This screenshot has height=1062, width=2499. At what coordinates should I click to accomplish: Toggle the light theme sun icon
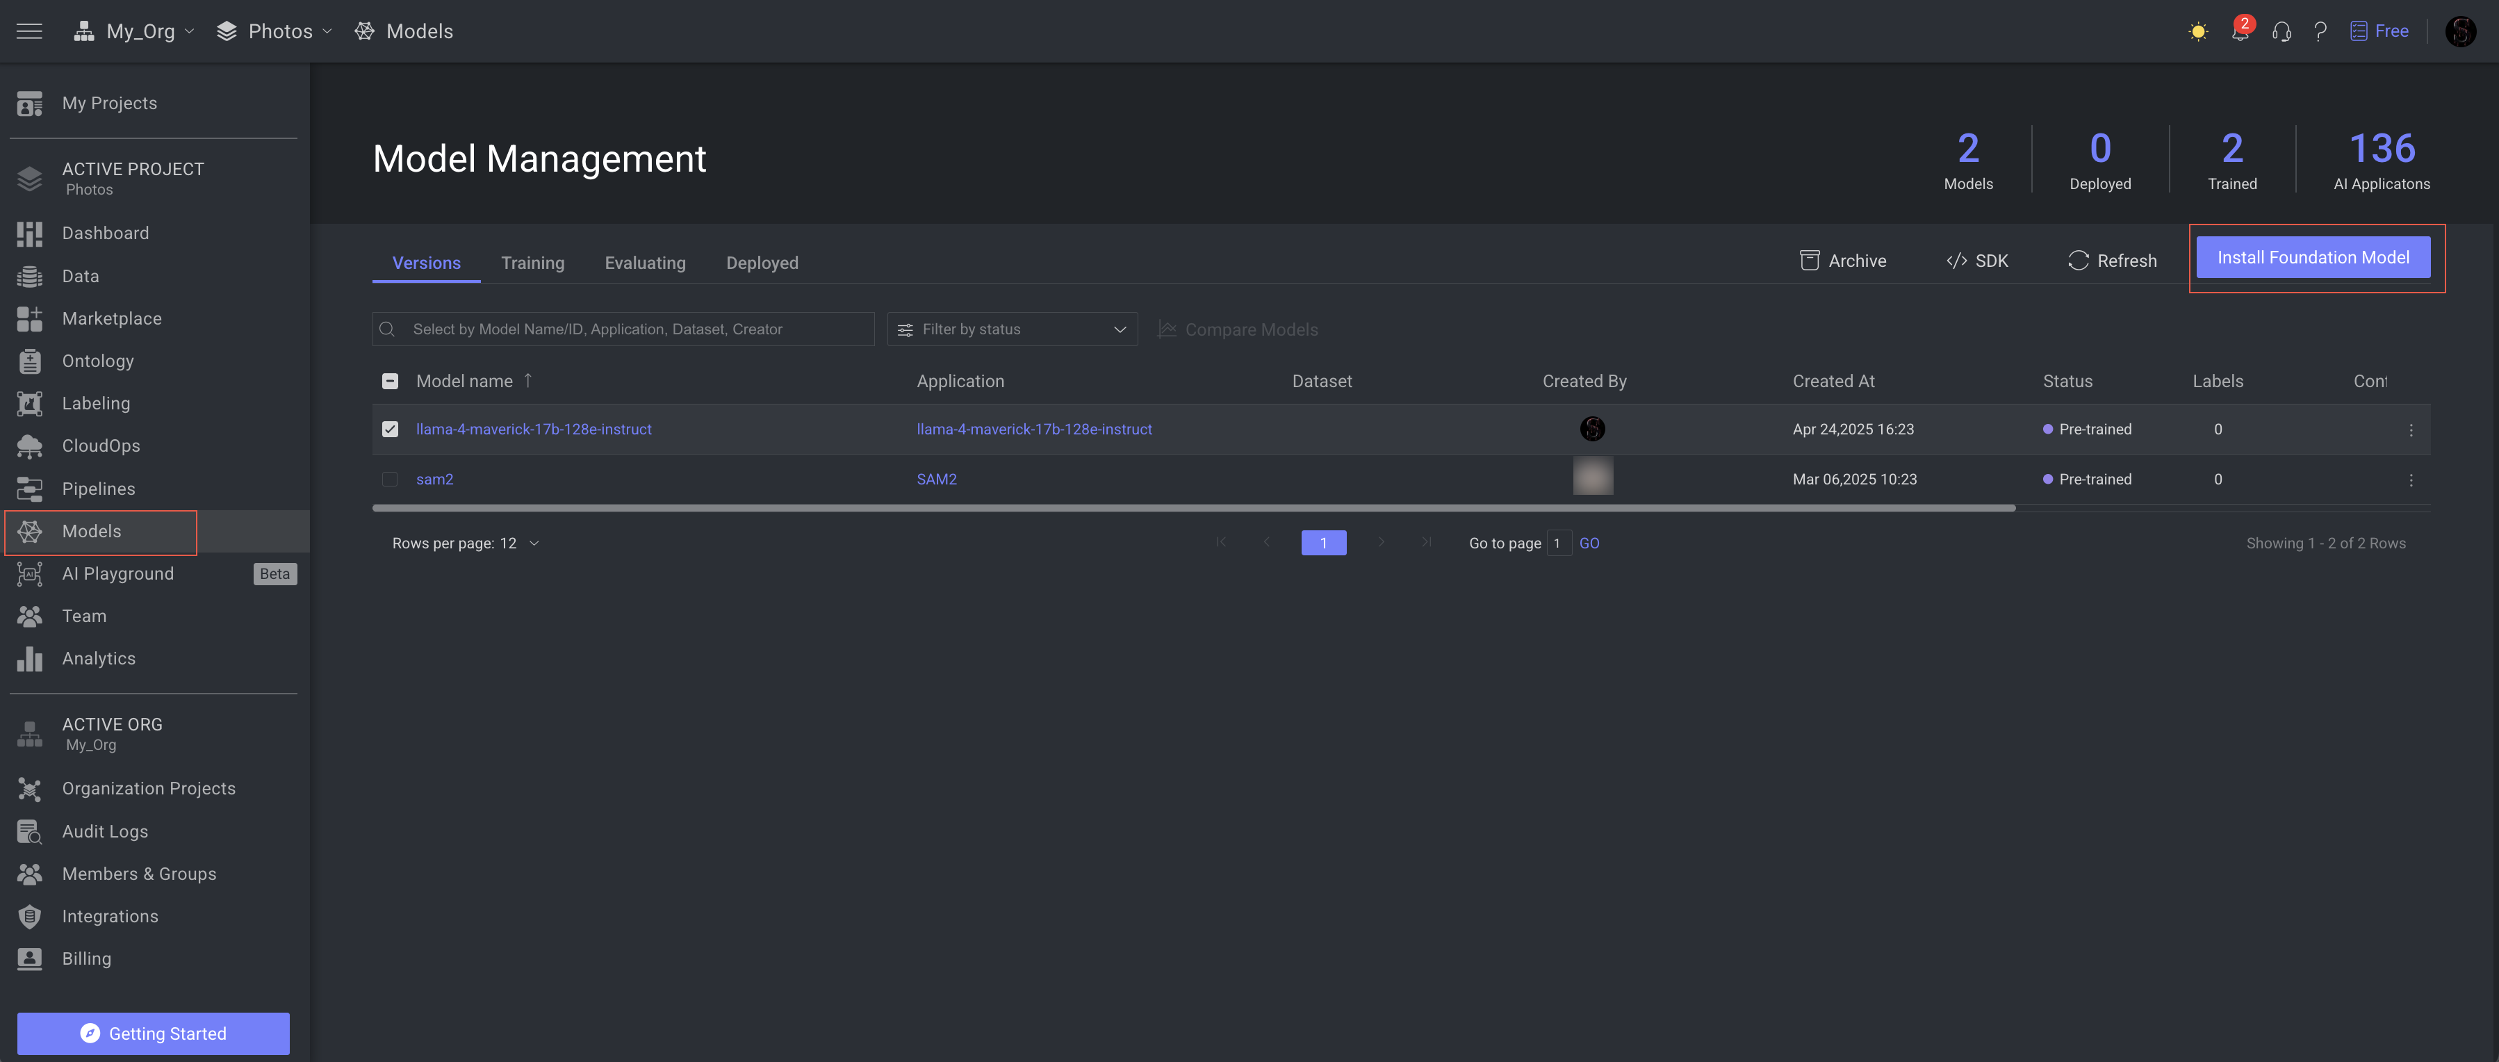[2198, 32]
